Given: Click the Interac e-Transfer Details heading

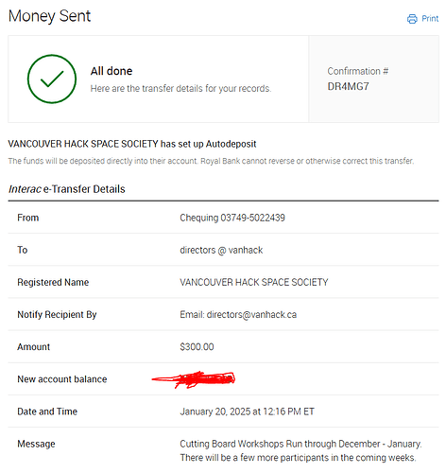Looking at the screenshot, I should (x=67, y=189).
